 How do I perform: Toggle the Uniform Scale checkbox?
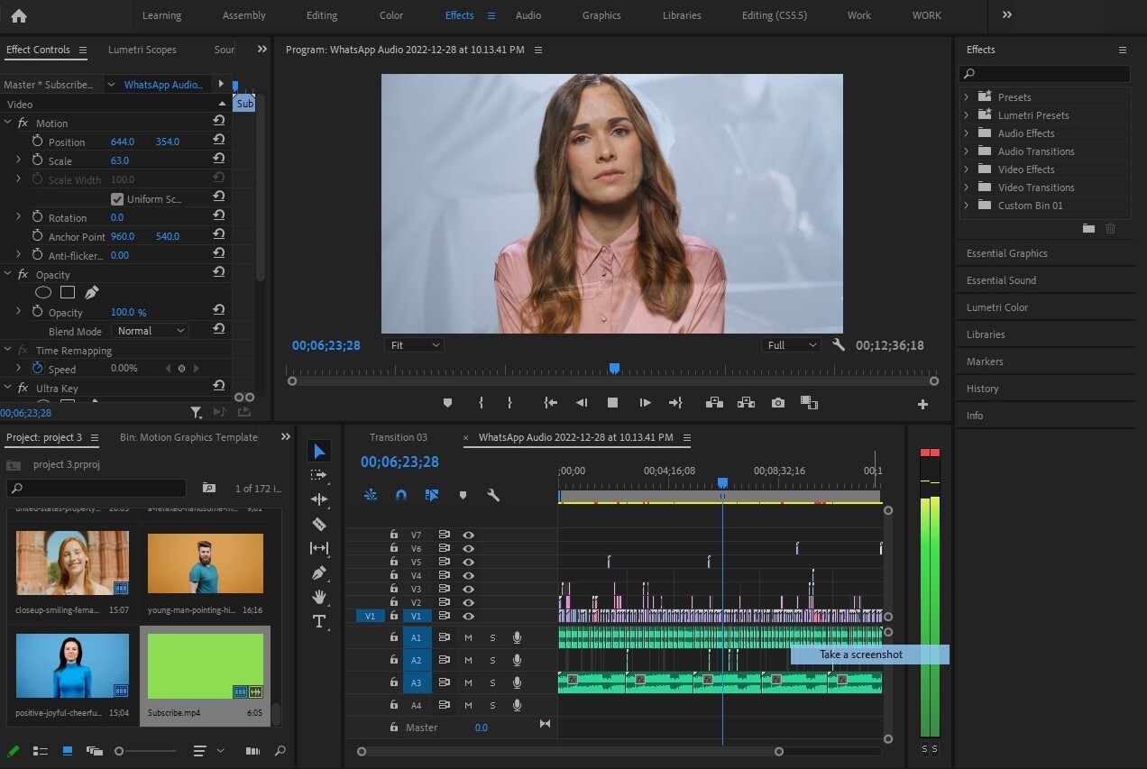click(x=117, y=198)
